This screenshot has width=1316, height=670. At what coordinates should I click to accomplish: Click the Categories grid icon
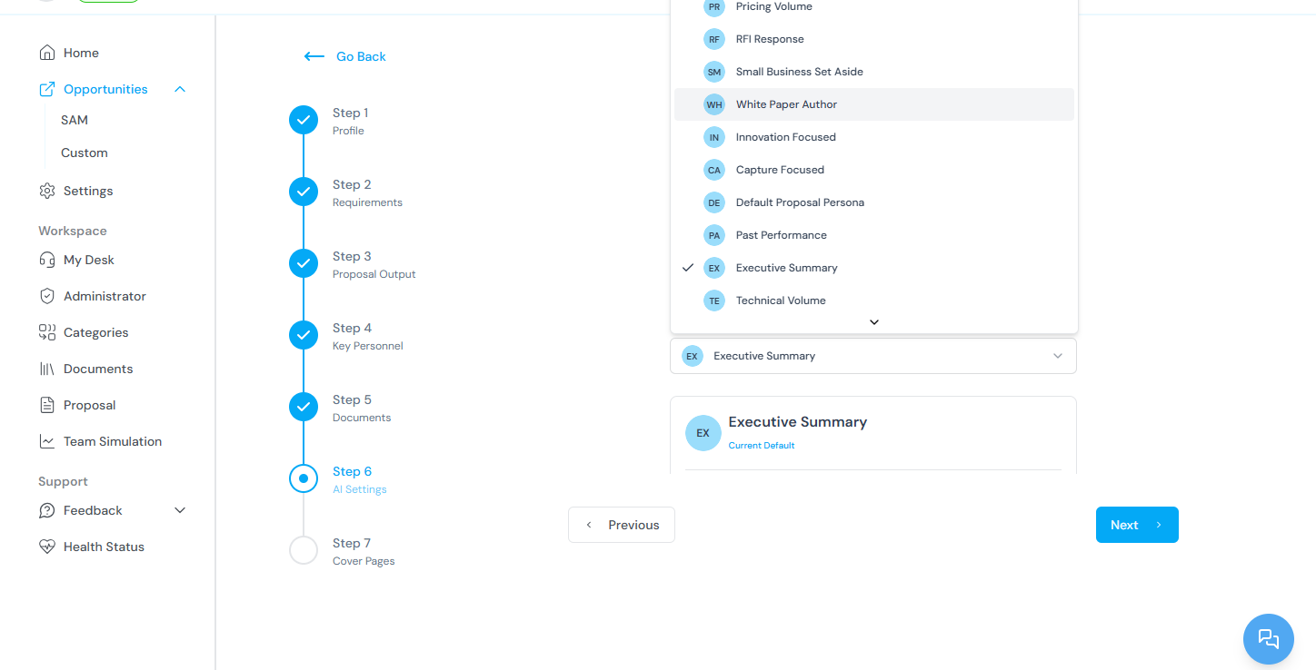click(47, 332)
